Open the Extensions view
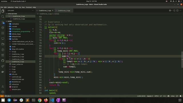The height and width of the screenshot is (103, 183). click(x=3, y=33)
